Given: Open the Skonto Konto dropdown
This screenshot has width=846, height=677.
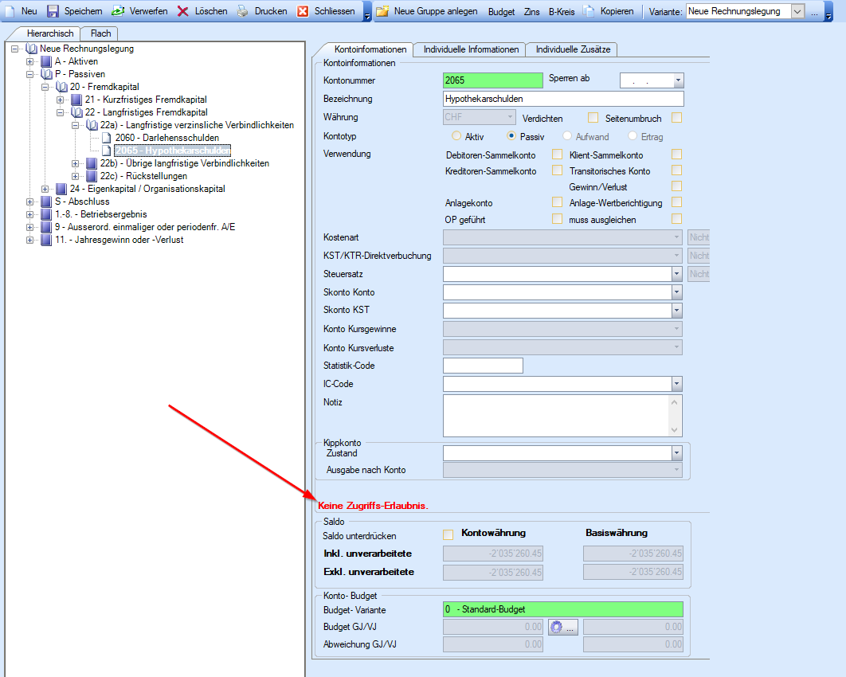Looking at the screenshot, I should click(676, 292).
